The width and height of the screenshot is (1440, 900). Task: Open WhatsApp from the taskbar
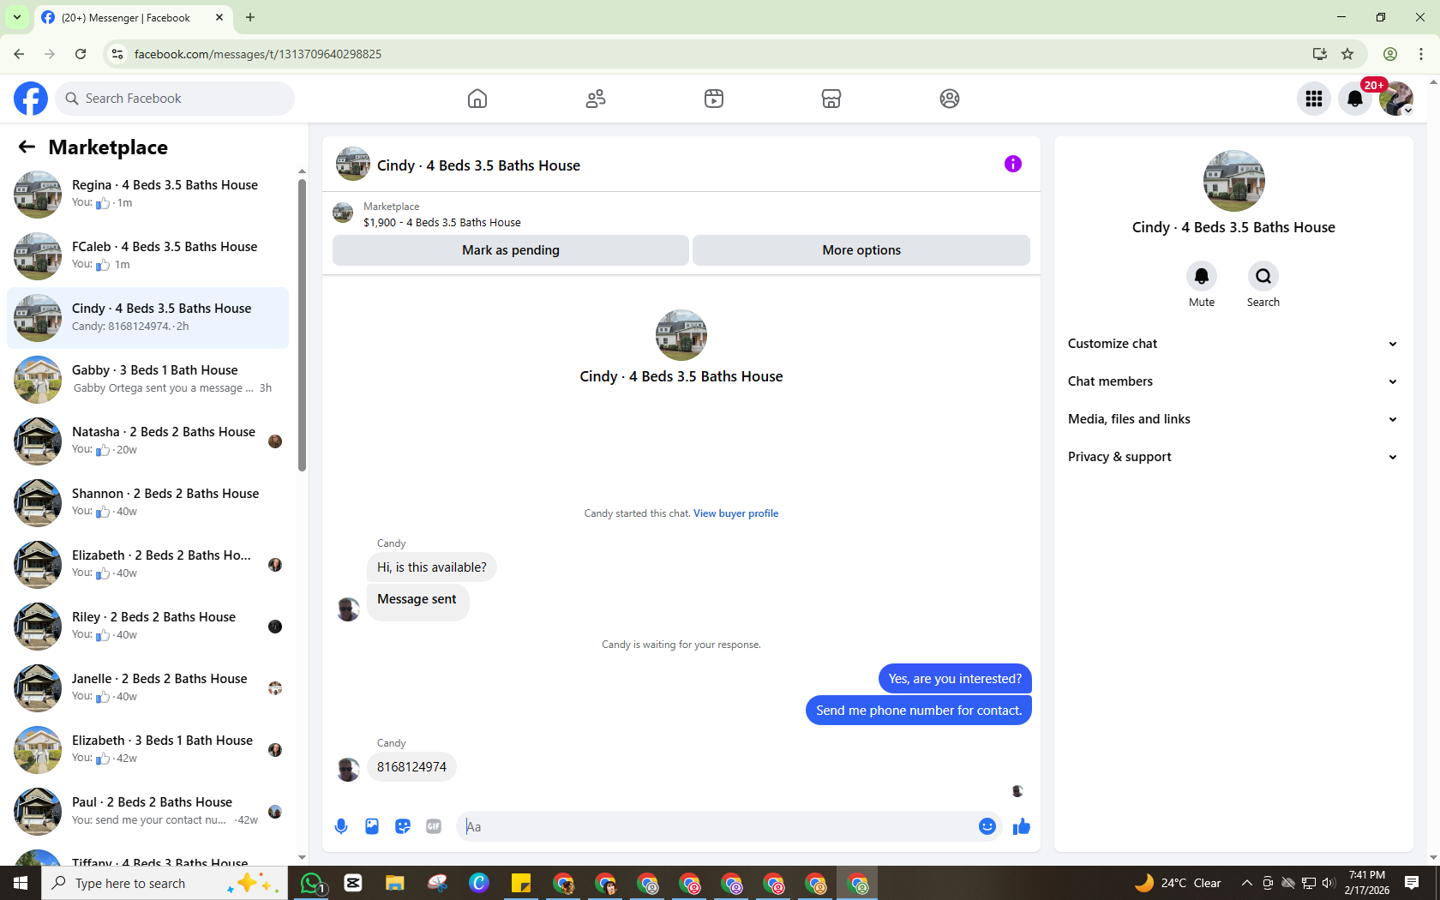[312, 883]
